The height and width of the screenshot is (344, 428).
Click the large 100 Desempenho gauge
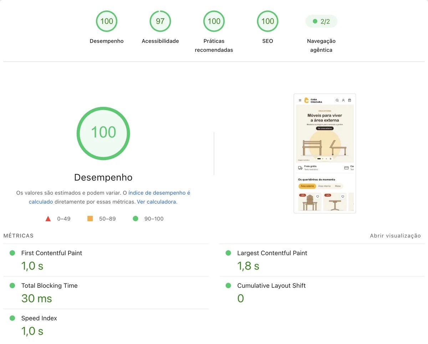coord(103,134)
